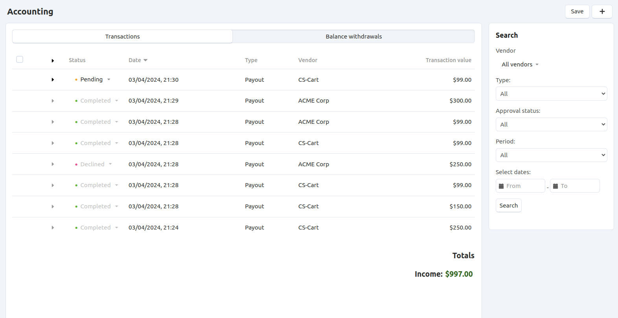Click CS-Cart vendor in $150.00 row
The width and height of the screenshot is (618, 318).
coord(309,206)
